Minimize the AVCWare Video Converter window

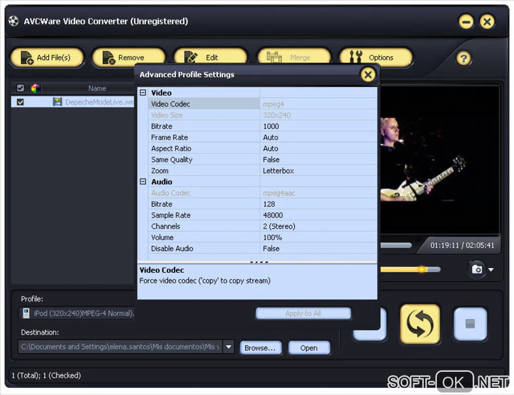[x=466, y=22]
